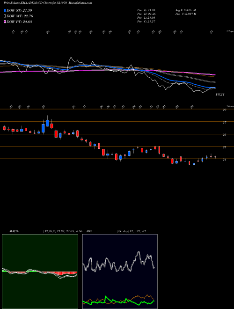Image resolution: width=234 pixels, height=309 pixels.
Task: Click the 19.21 price label on the EMA chart
Action: coord(220,95)
